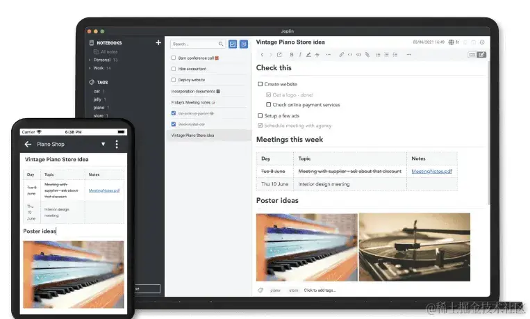Apply highlight formatting
This screenshot has width=530, height=319.
click(x=308, y=54)
